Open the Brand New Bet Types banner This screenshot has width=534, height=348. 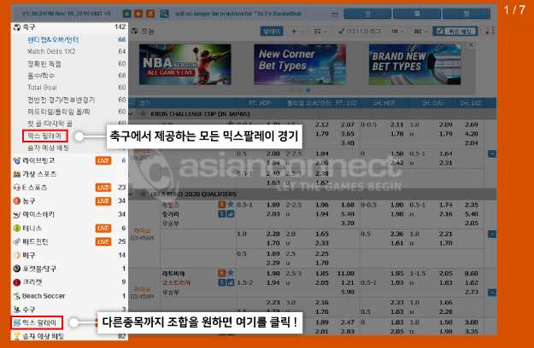[414, 65]
